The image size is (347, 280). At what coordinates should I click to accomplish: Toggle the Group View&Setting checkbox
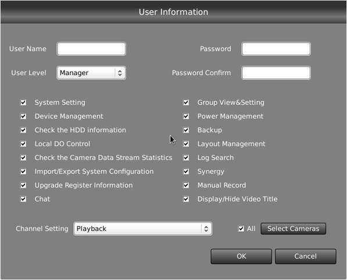click(186, 102)
